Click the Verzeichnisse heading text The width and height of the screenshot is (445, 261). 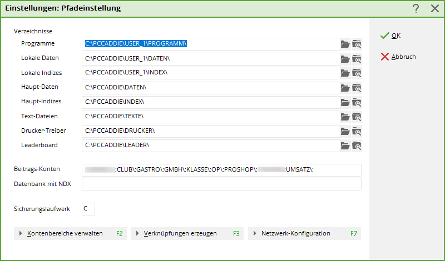pos(33,31)
